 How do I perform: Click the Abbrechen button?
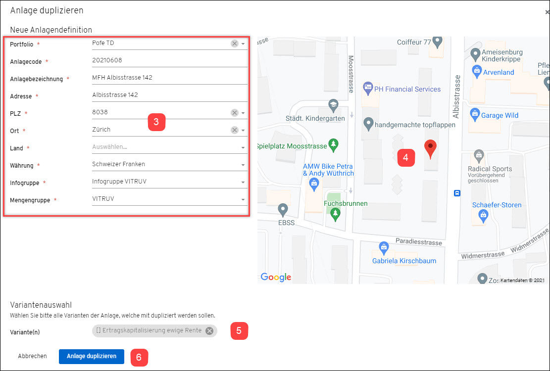(x=32, y=356)
